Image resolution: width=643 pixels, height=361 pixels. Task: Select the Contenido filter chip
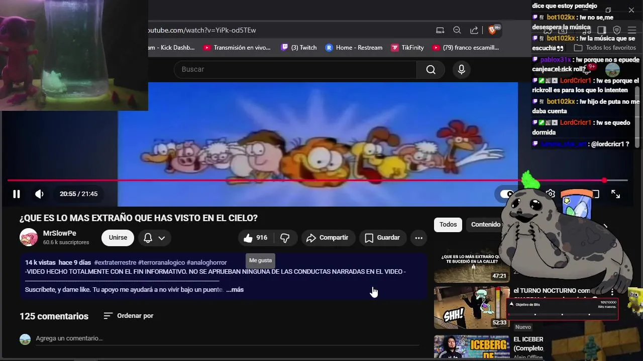coord(485,225)
